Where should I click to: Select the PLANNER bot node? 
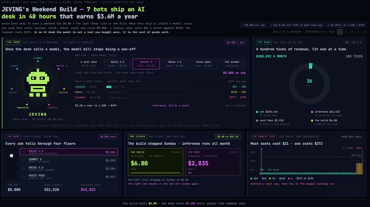tap(38, 61)
